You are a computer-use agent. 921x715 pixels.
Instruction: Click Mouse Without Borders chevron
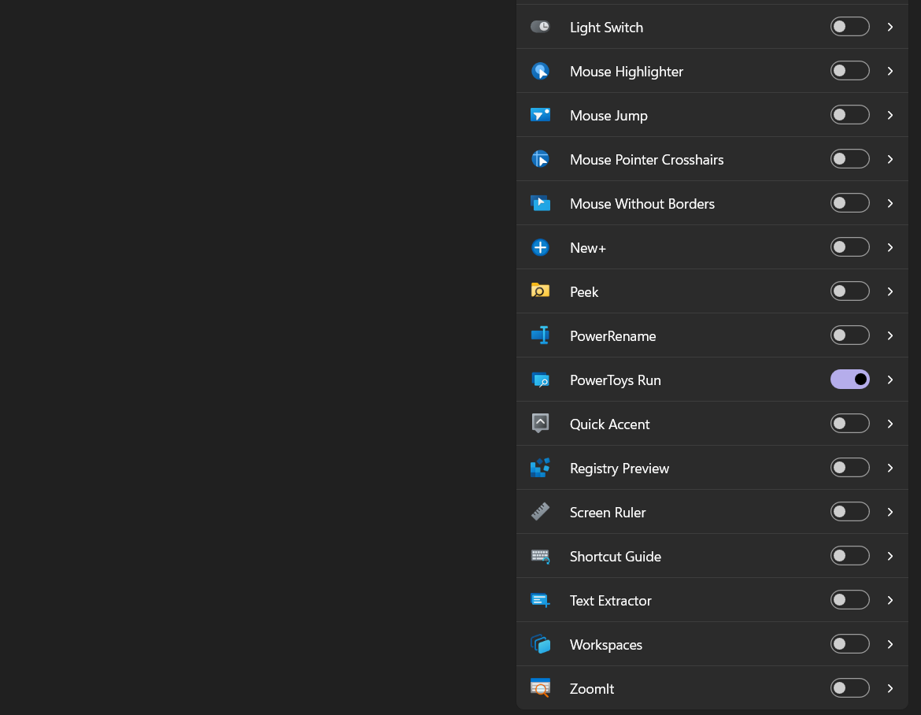(x=890, y=203)
